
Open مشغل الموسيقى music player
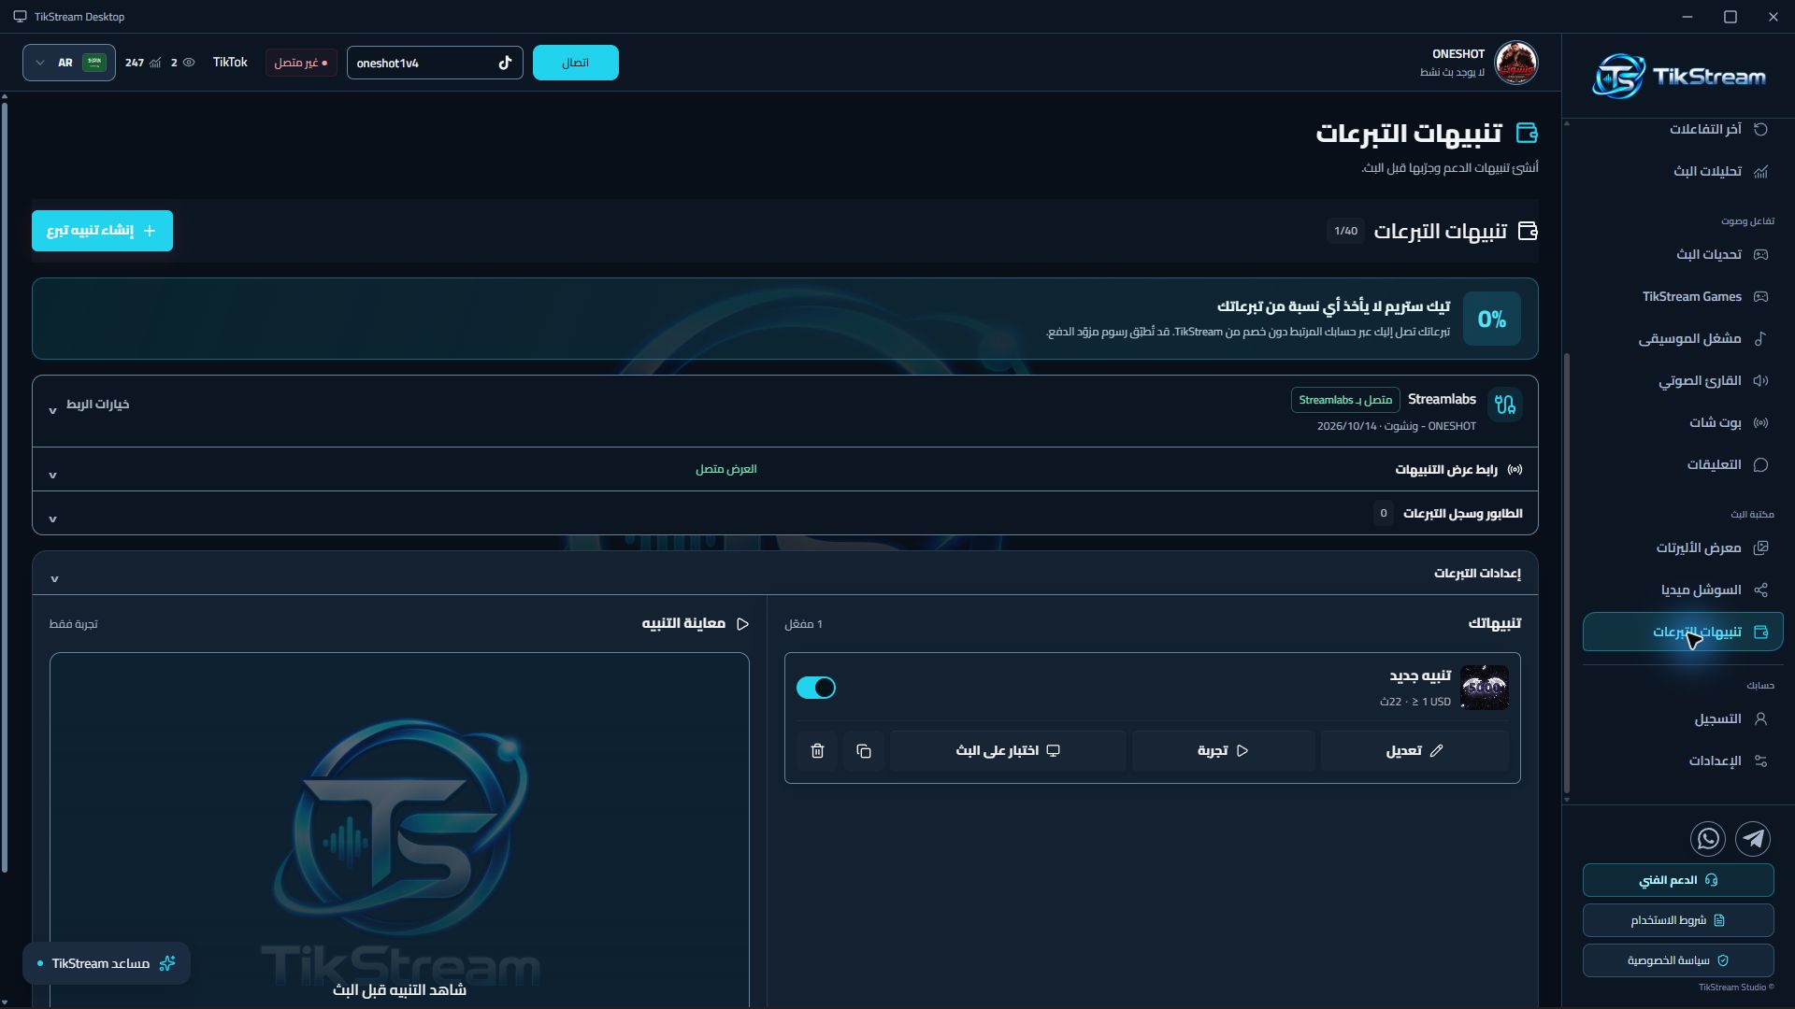pos(1683,338)
